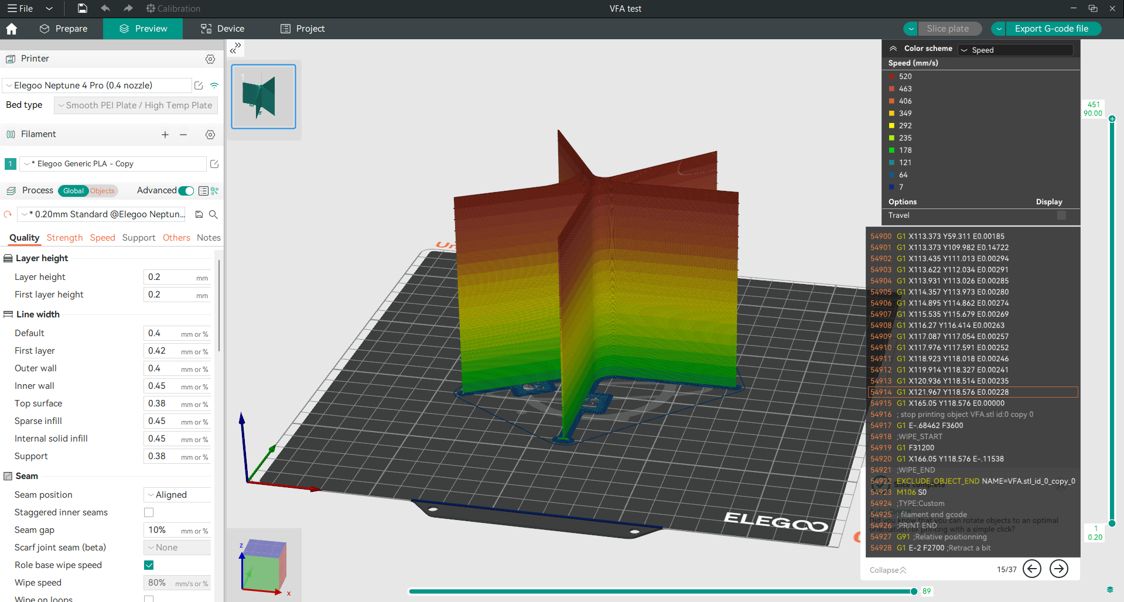Click the horizontal move slider handle
This screenshot has width=1124, height=602.
click(x=914, y=591)
